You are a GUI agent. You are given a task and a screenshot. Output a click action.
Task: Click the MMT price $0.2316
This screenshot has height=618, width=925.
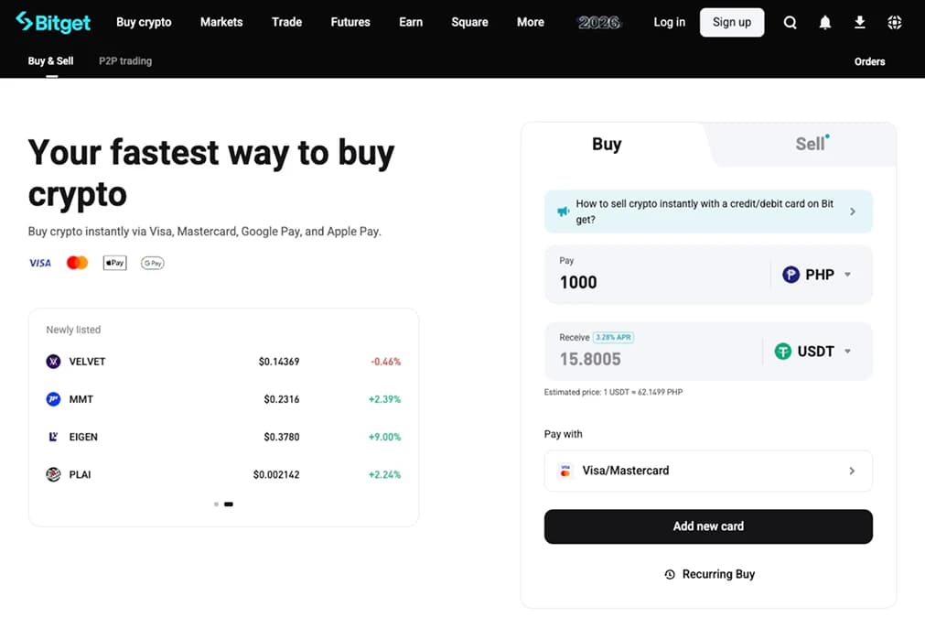pos(282,399)
